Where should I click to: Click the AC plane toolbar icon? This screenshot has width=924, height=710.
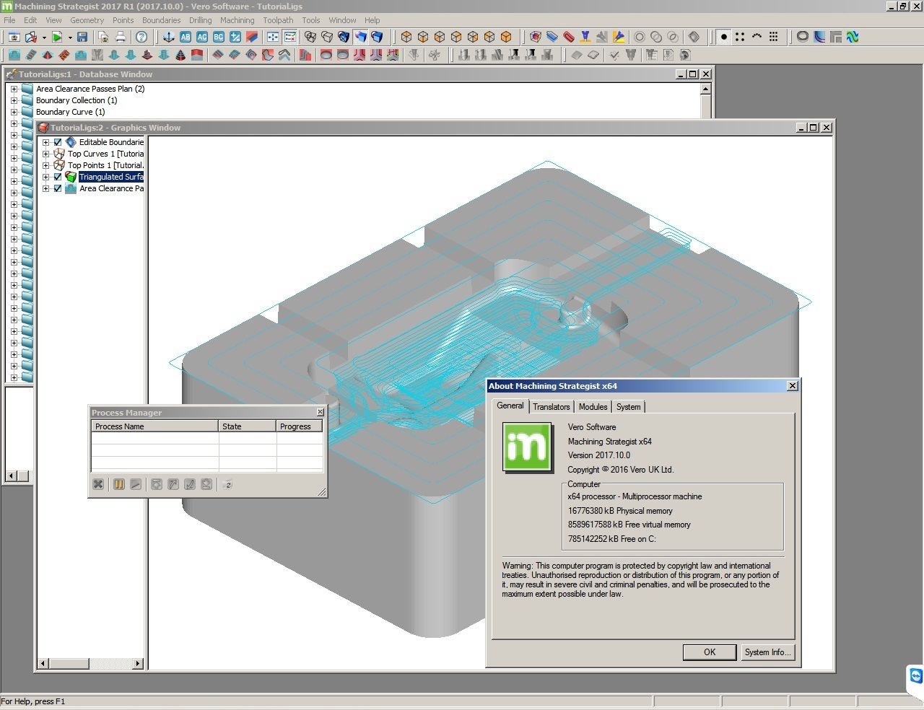[202, 37]
